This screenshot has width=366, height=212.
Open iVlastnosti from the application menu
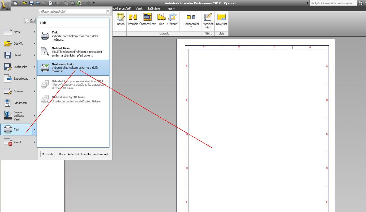pyautogui.click(x=19, y=103)
